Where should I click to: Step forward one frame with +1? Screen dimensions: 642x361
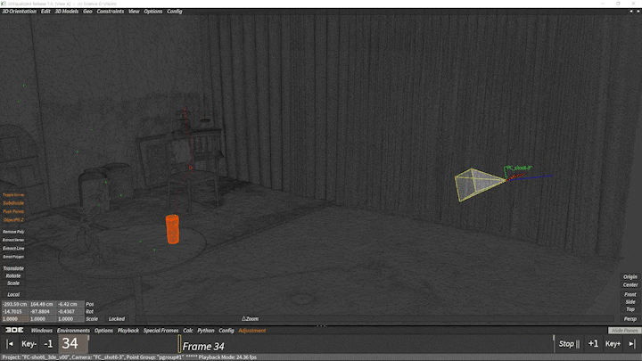[x=593, y=344]
